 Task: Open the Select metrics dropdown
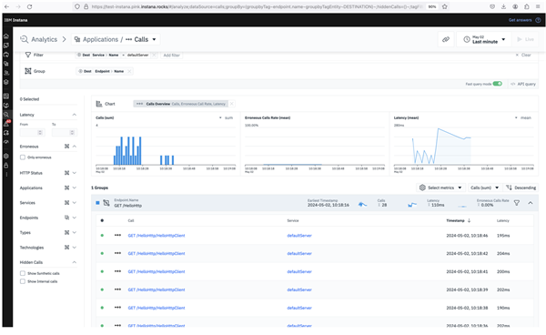click(440, 188)
